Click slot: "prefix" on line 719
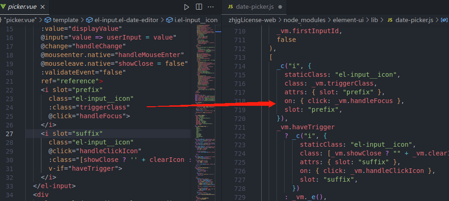The image size is (449, 201). pos(314,109)
